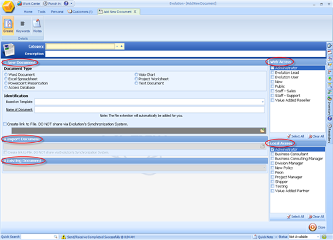Check Evolution Lead in Web Access
The height and width of the screenshot is (240, 333).
tap(272, 72)
